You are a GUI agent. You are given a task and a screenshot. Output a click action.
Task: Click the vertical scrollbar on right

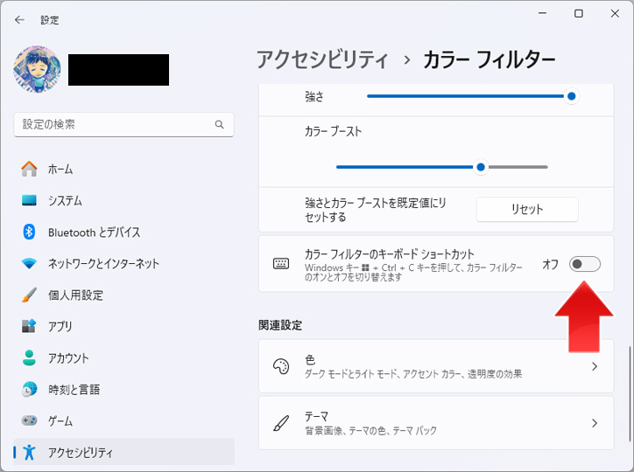click(629, 393)
